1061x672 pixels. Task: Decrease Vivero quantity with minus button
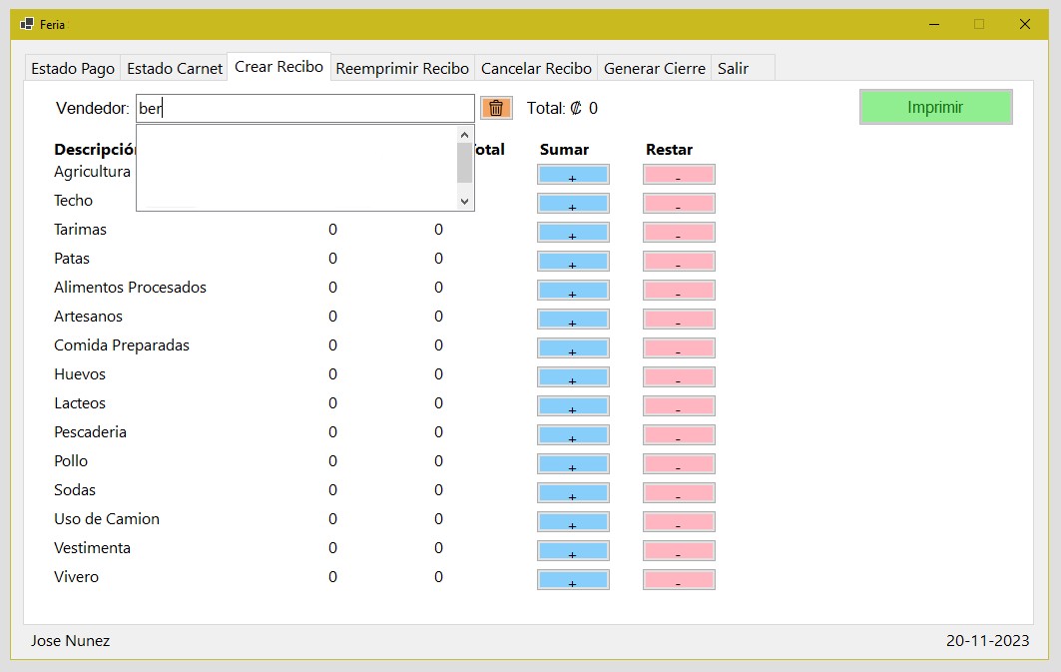pyautogui.click(x=679, y=580)
